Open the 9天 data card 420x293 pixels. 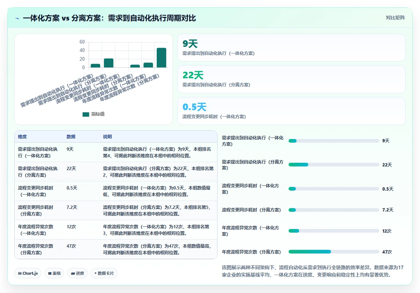[x=291, y=48]
